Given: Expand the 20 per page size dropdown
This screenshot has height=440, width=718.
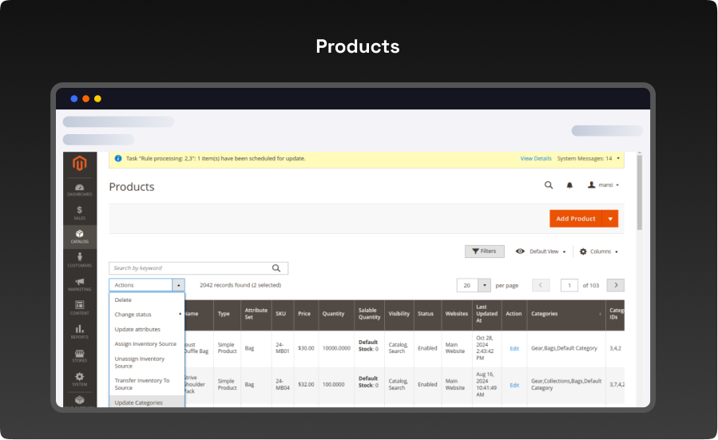Looking at the screenshot, I should pyautogui.click(x=484, y=285).
